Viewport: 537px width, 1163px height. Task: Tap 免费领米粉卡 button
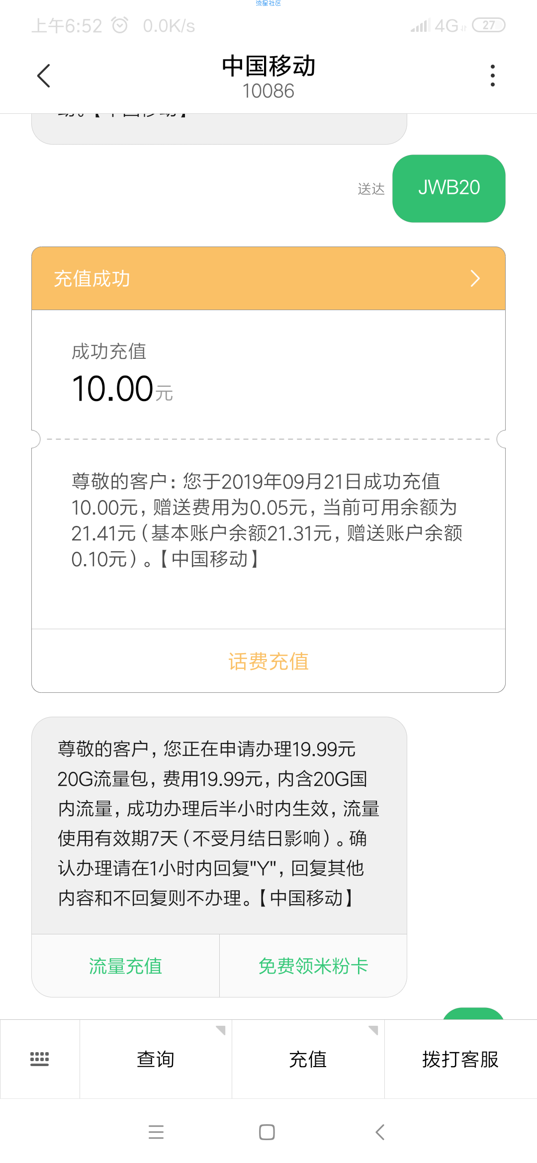coord(313,966)
